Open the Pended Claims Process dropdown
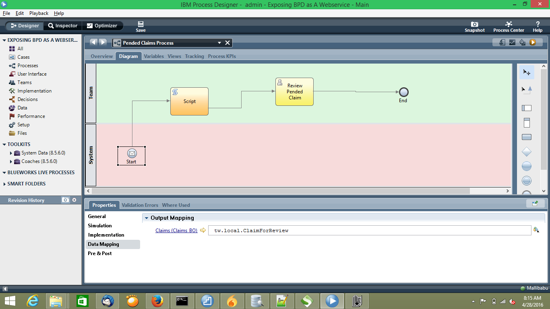Screen dimensions: 550x309 click(x=219, y=43)
